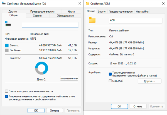Screen dimensions: 167x115
Task: Click the empty disk label field
Action: coord(50,25)
